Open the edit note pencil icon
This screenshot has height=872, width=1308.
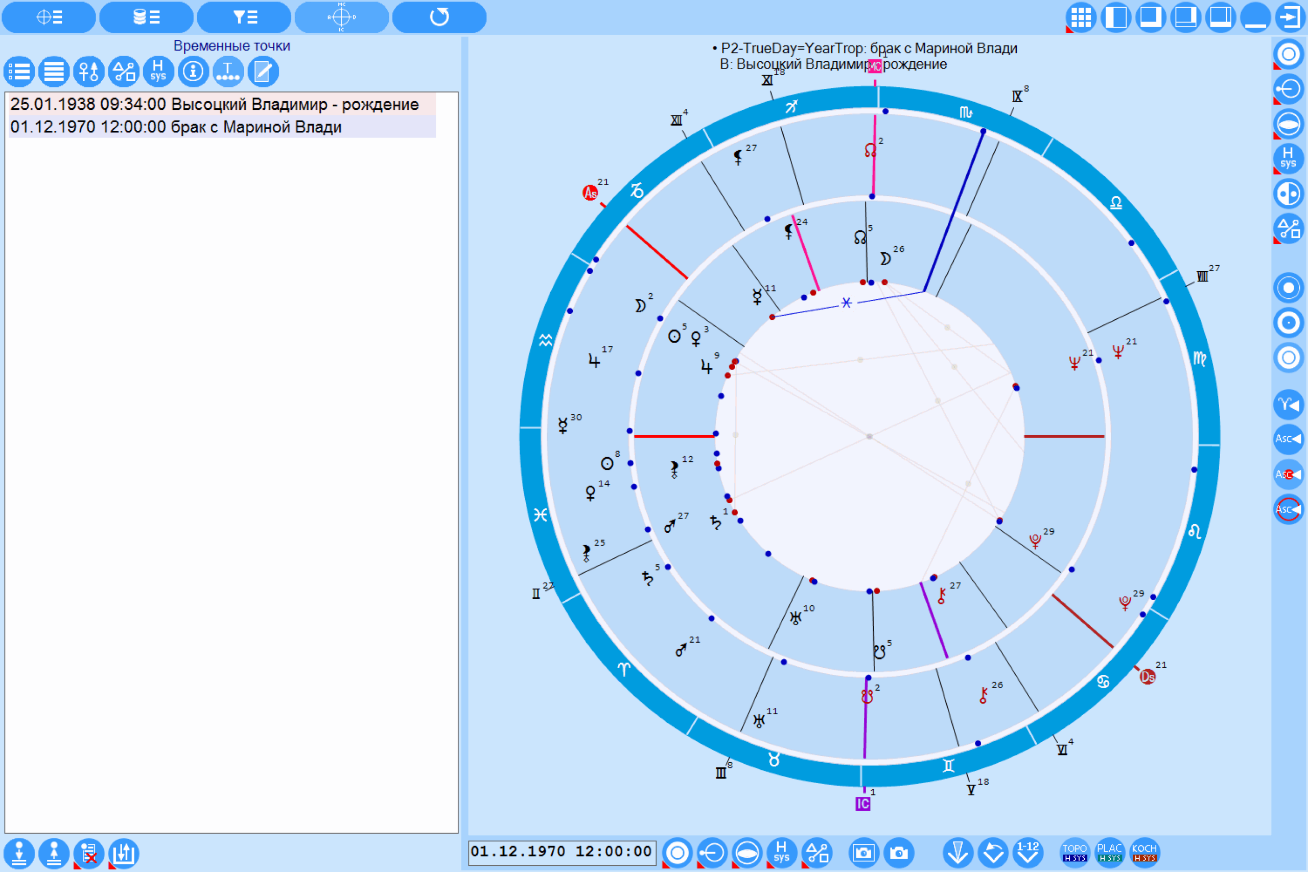263,72
